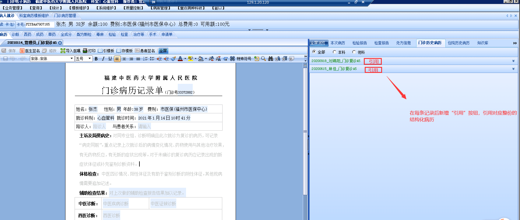Open the 模板维护 menu
Viewport: 520px width, 220px height.
click(x=79, y=8)
